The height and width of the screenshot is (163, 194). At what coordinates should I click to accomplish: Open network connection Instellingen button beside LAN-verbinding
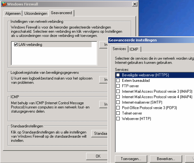[x=103, y=45]
